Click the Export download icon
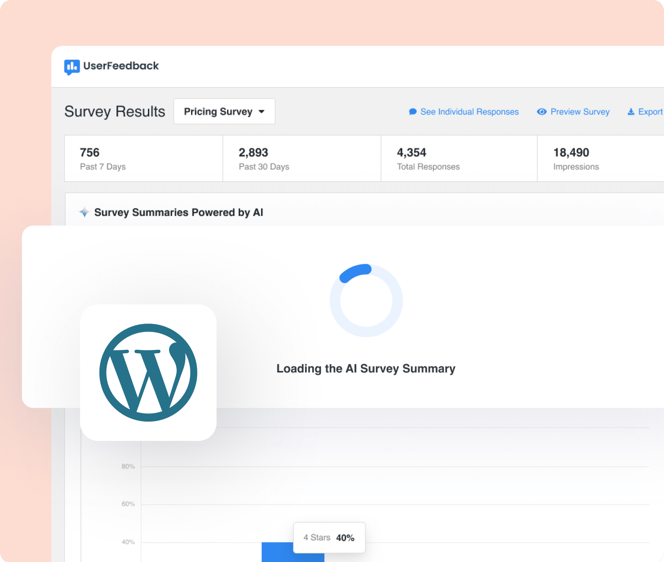Viewport: 664px width, 562px height. click(631, 112)
